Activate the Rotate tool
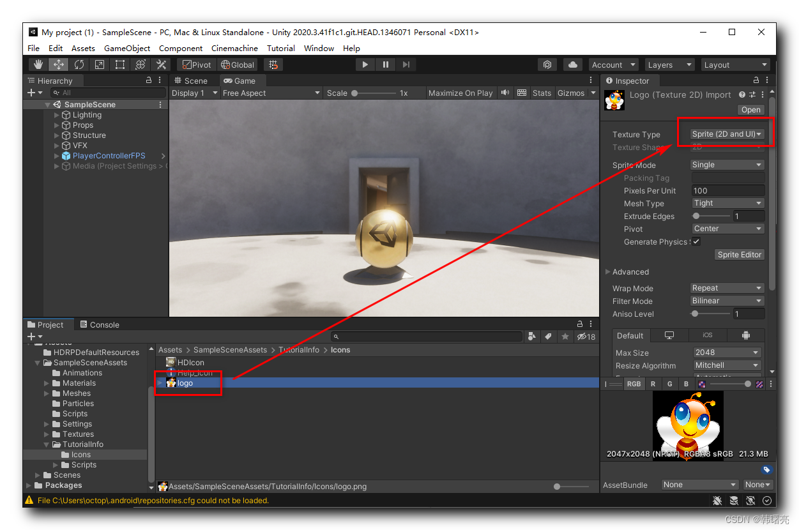 (x=79, y=64)
